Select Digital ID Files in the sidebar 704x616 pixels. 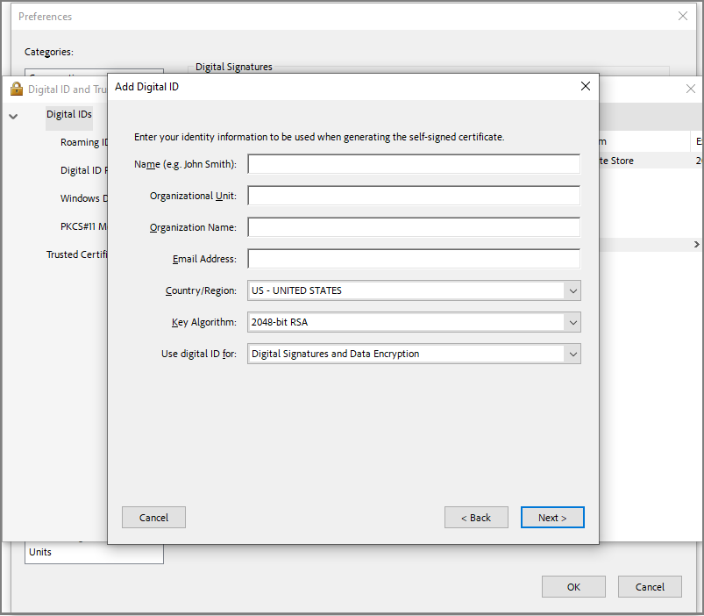[82, 169]
